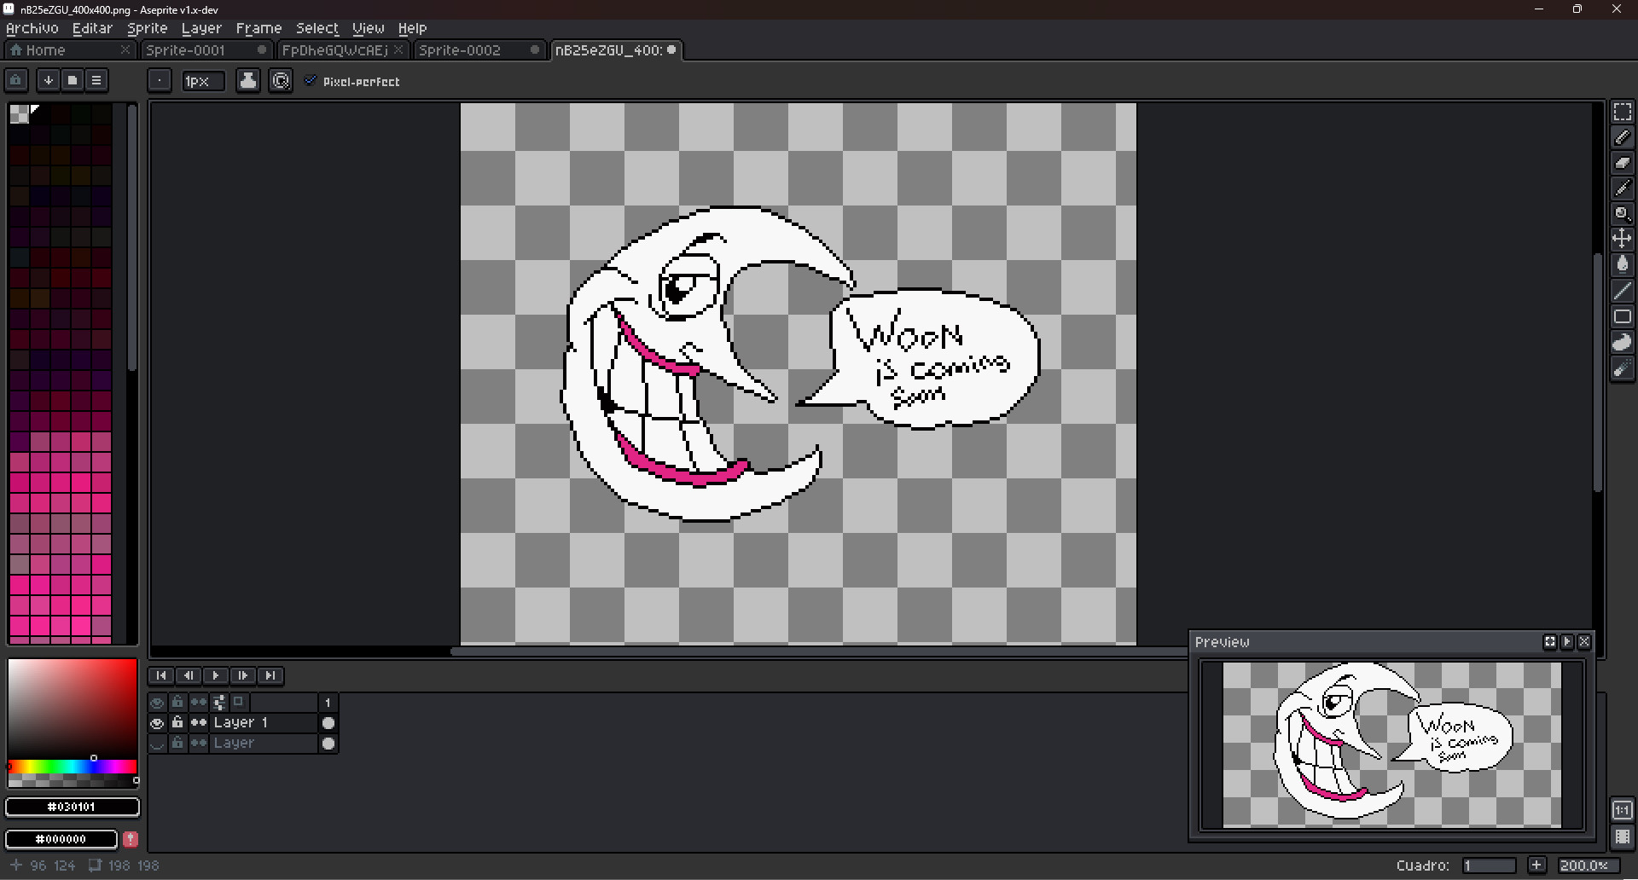Go to the last frame
This screenshot has width=1638, height=880.
[x=270, y=675]
